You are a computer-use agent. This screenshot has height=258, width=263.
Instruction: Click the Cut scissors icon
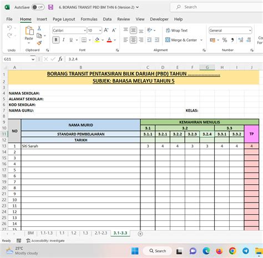tap(39, 28)
